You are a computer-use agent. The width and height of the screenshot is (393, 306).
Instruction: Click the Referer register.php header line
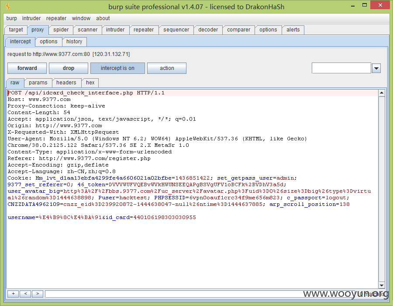point(79,158)
